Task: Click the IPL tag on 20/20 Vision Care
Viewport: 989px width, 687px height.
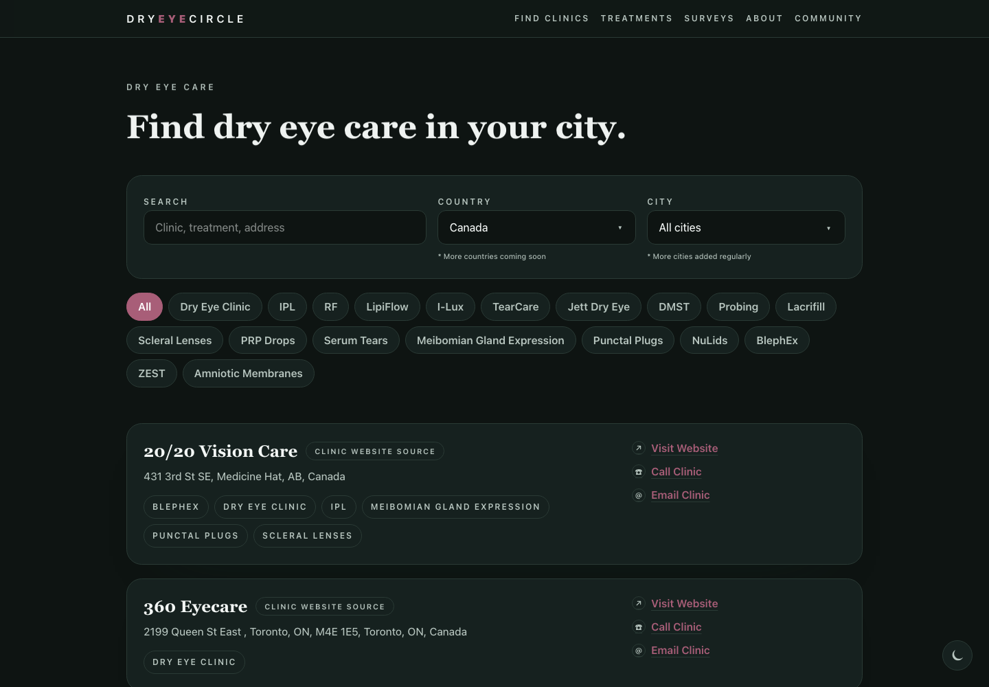Action: point(339,507)
